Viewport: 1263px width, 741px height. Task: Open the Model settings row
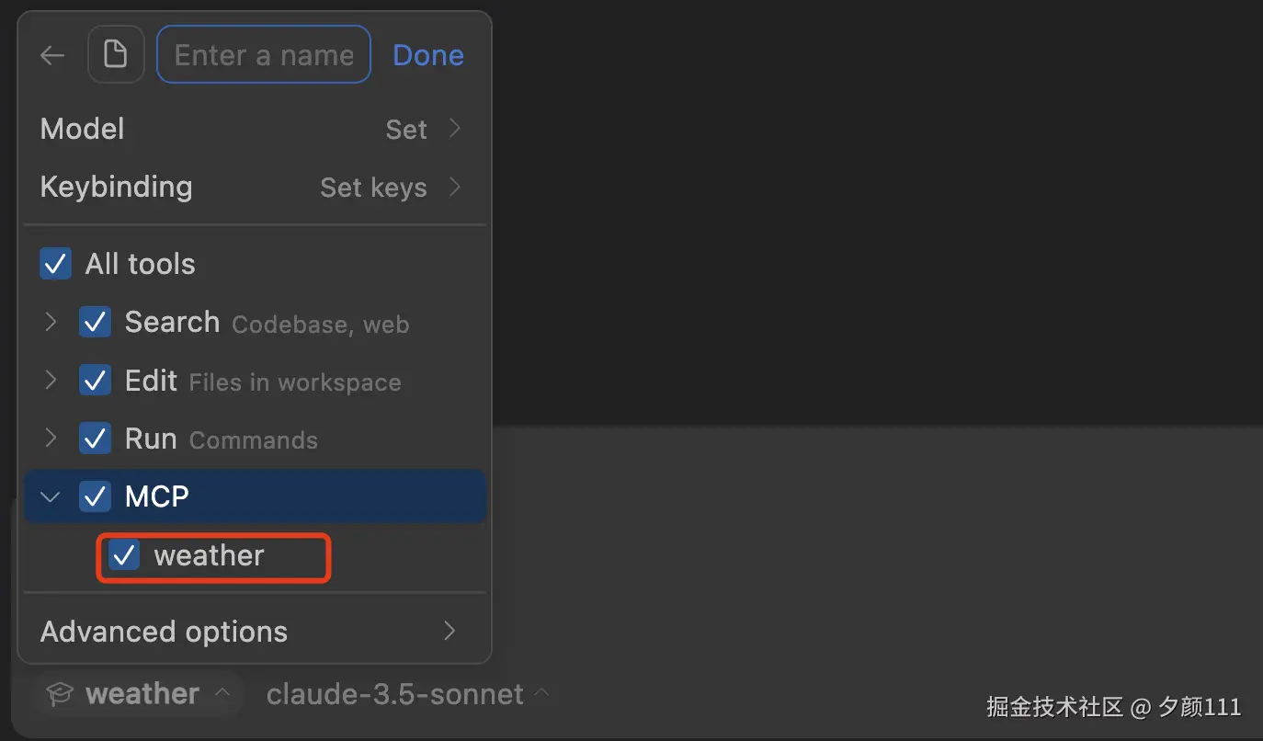point(250,130)
